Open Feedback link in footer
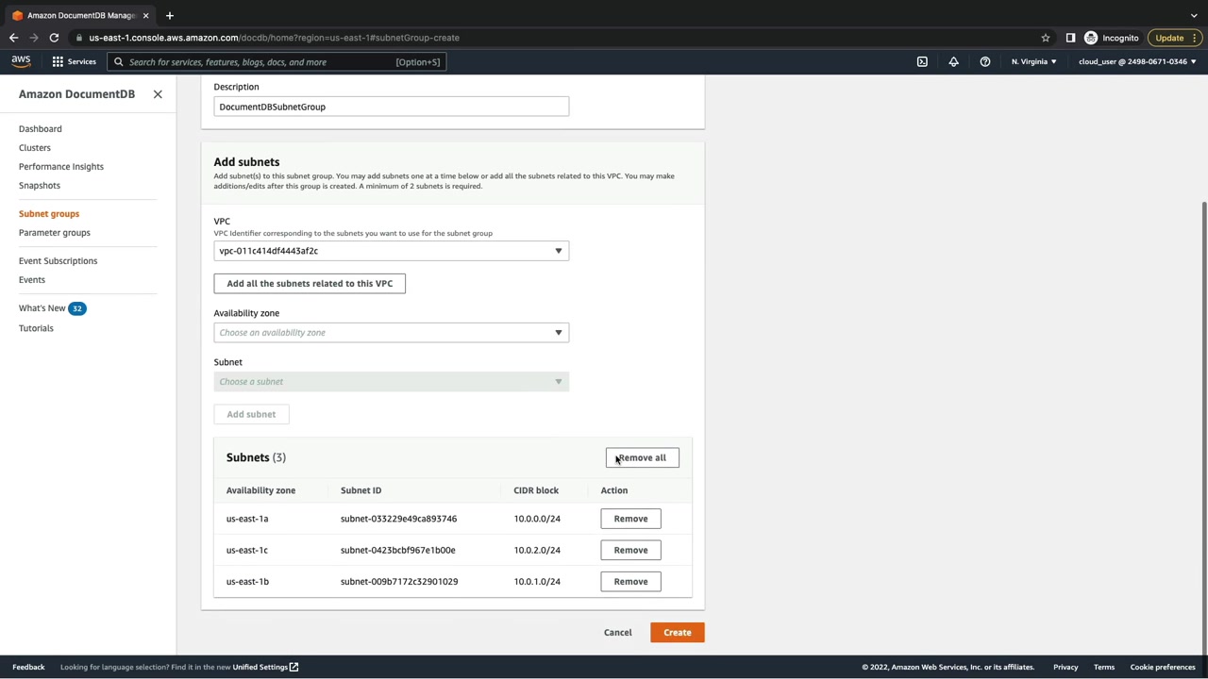This screenshot has height=679, width=1208. [28, 668]
